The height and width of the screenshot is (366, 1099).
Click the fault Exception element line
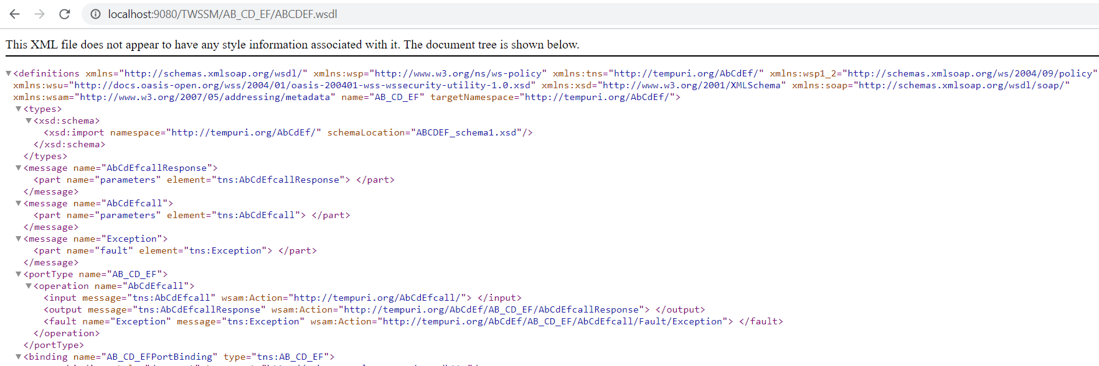coord(412,321)
